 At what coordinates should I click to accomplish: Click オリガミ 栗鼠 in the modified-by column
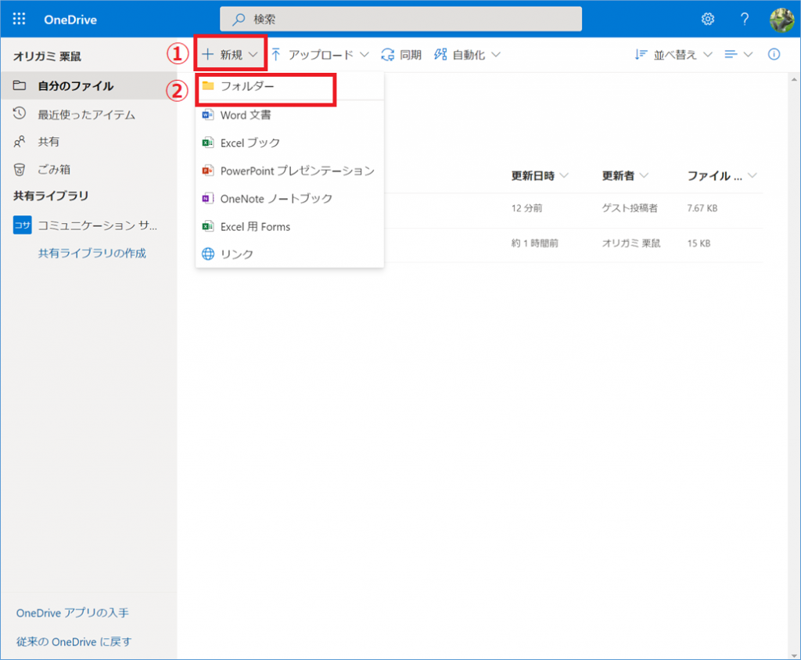coord(631,243)
